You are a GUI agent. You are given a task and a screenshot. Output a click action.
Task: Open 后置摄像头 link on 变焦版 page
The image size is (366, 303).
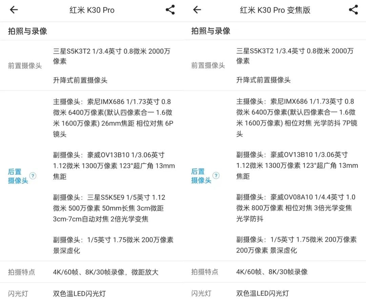pos(201,176)
